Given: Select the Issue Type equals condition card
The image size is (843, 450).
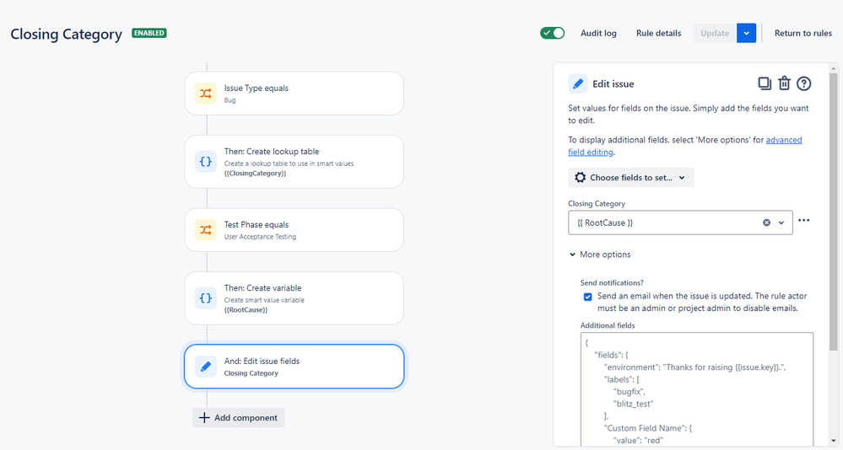Looking at the screenshot, I should 295,94.
